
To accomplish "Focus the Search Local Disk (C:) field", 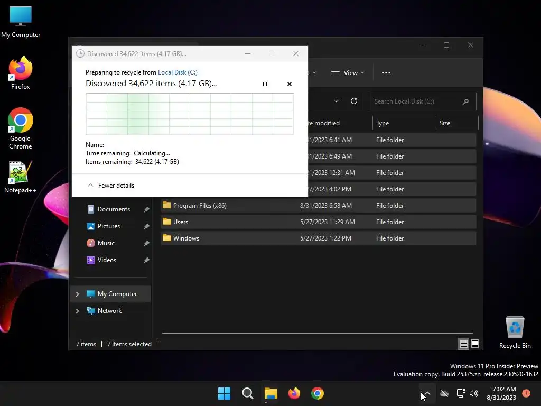I will click(x=423, y=101).
